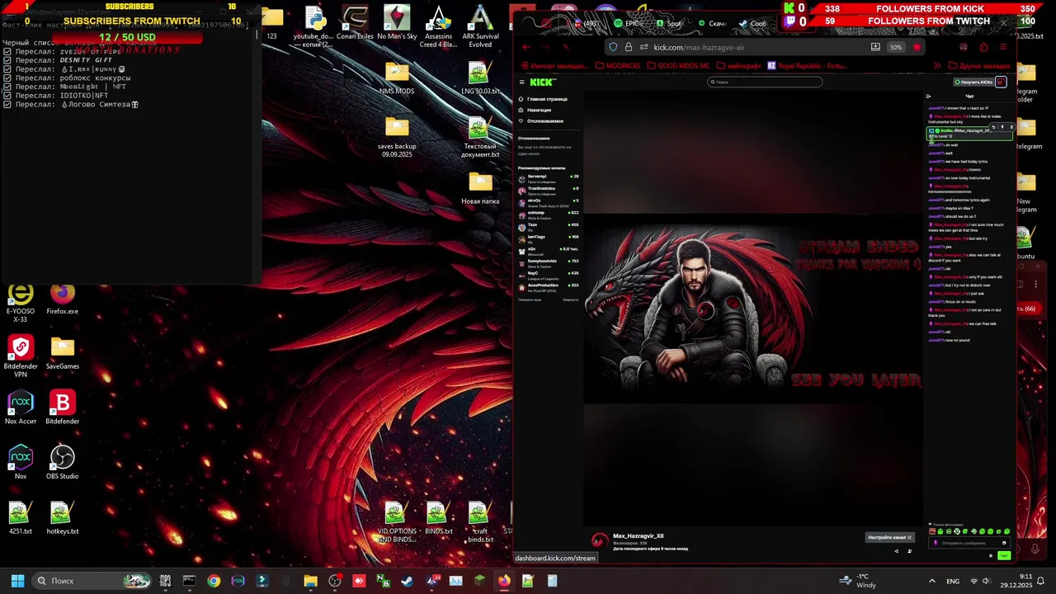Click the share icon below the stream
Screen dimensions: 1056x594
tap(896, 551)
